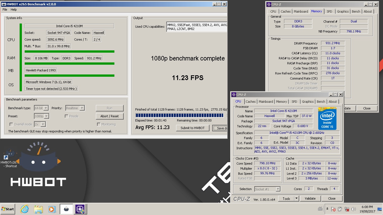Click the Used CPU capabilities text box
This screenshot has height=215, width=383.
pos(197,27)
